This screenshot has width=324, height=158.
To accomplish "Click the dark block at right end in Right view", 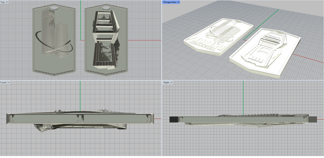I will click(313, 119).
